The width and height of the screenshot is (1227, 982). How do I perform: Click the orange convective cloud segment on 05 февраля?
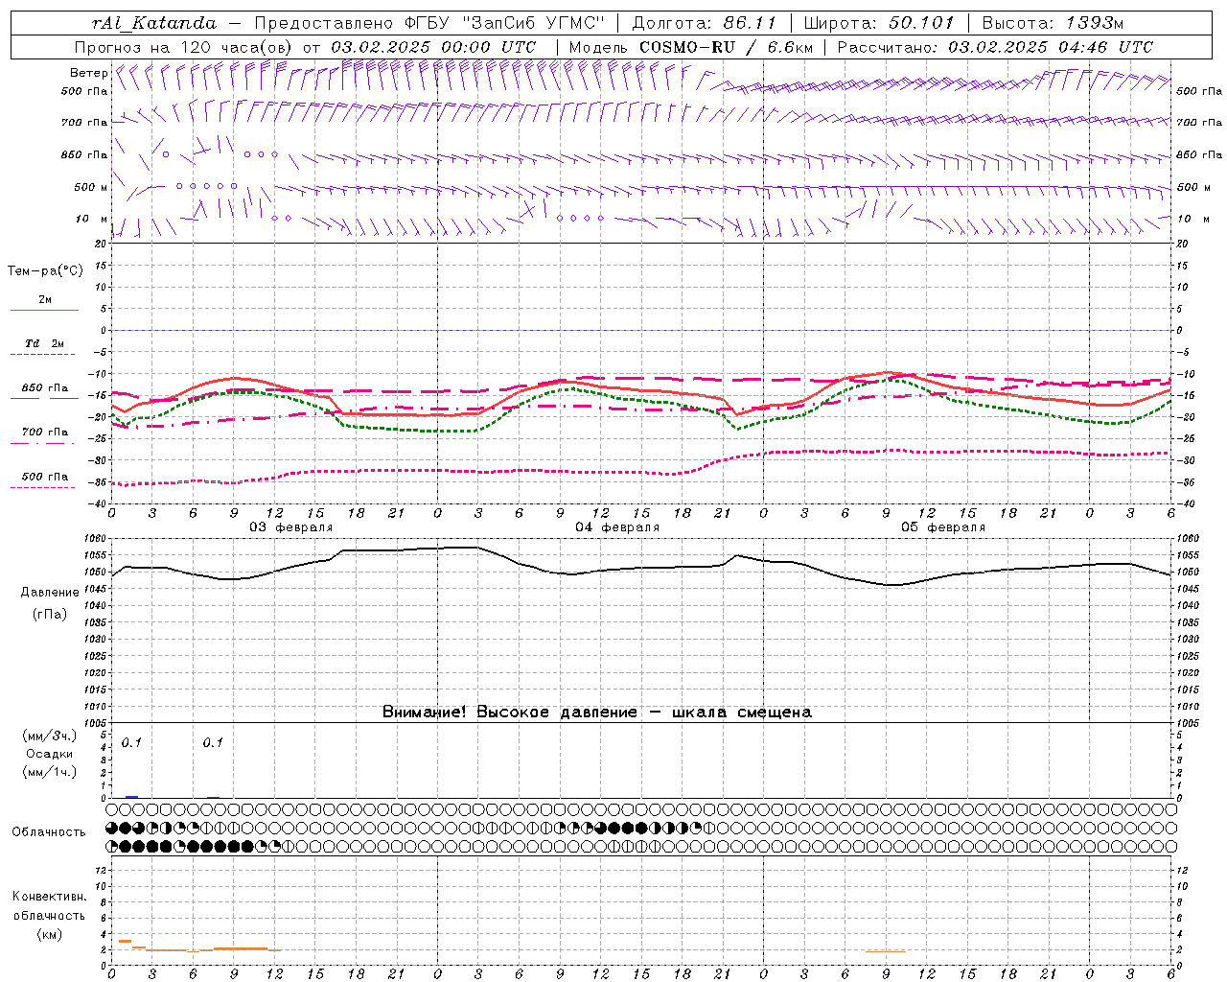(x=885, y=951)
